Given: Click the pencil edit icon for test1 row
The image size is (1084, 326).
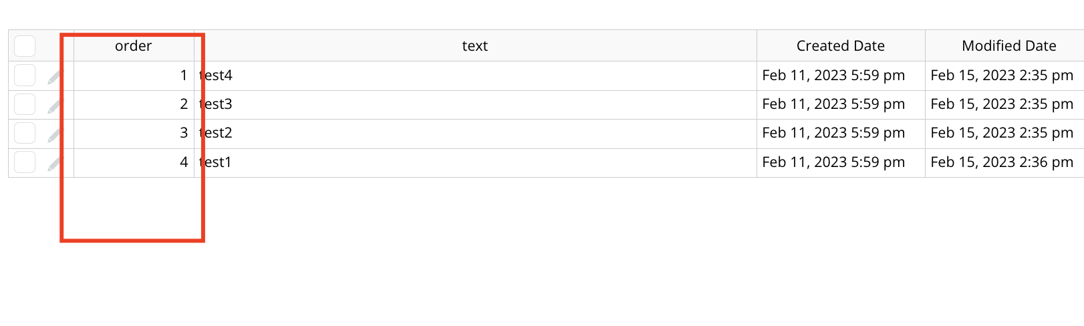Looking at the screenshot, I should pos(55,164).
